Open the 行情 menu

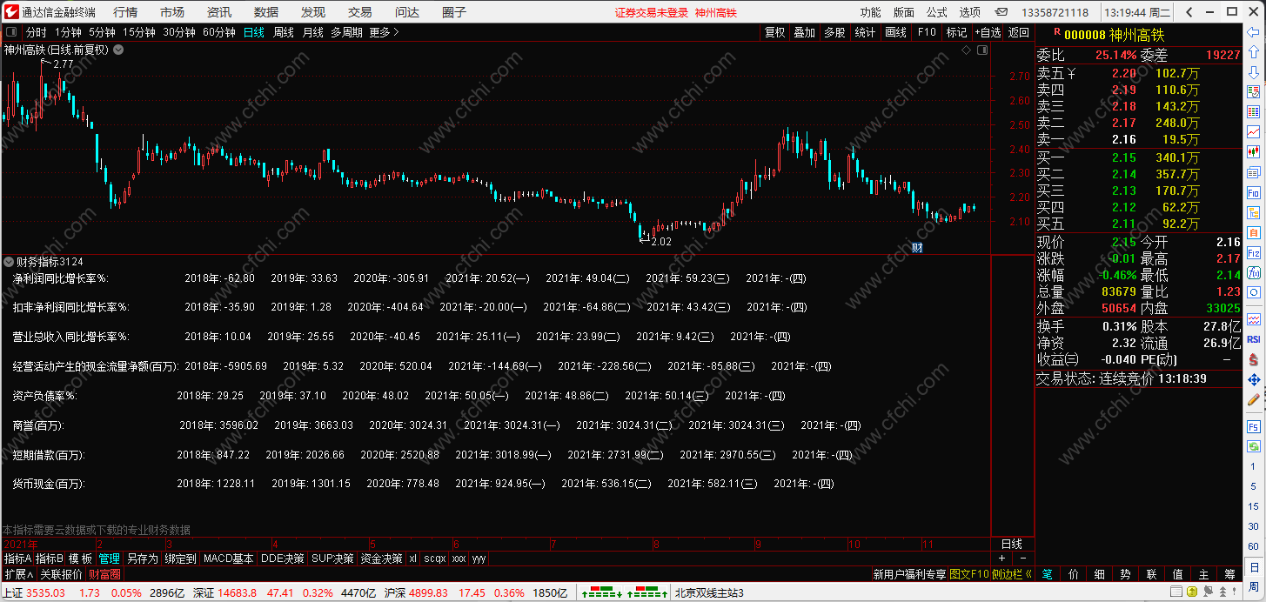click(125, 12)
